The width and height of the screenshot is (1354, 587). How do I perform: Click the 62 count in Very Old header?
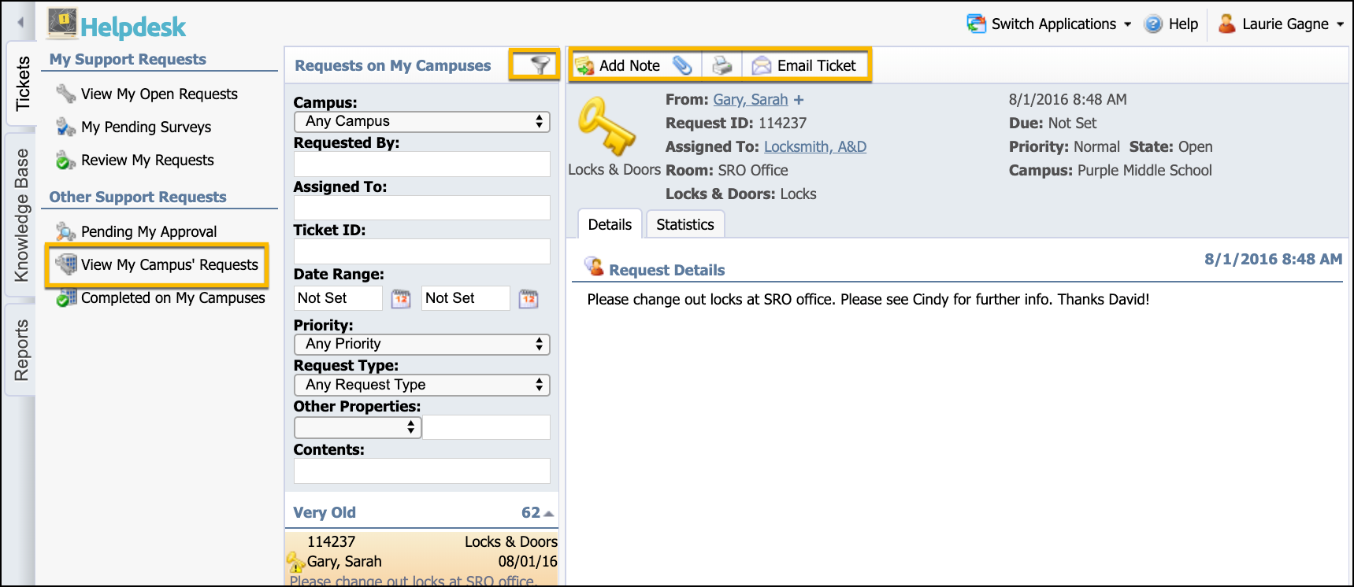530,512
